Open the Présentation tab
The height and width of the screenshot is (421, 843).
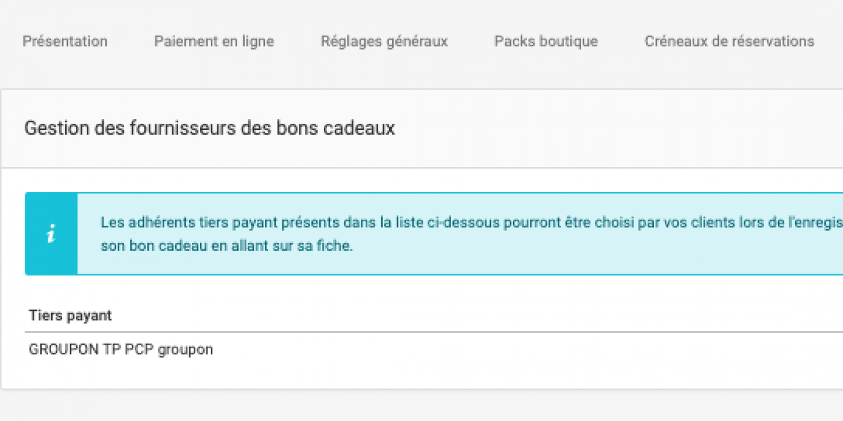(x=65, y=41)
